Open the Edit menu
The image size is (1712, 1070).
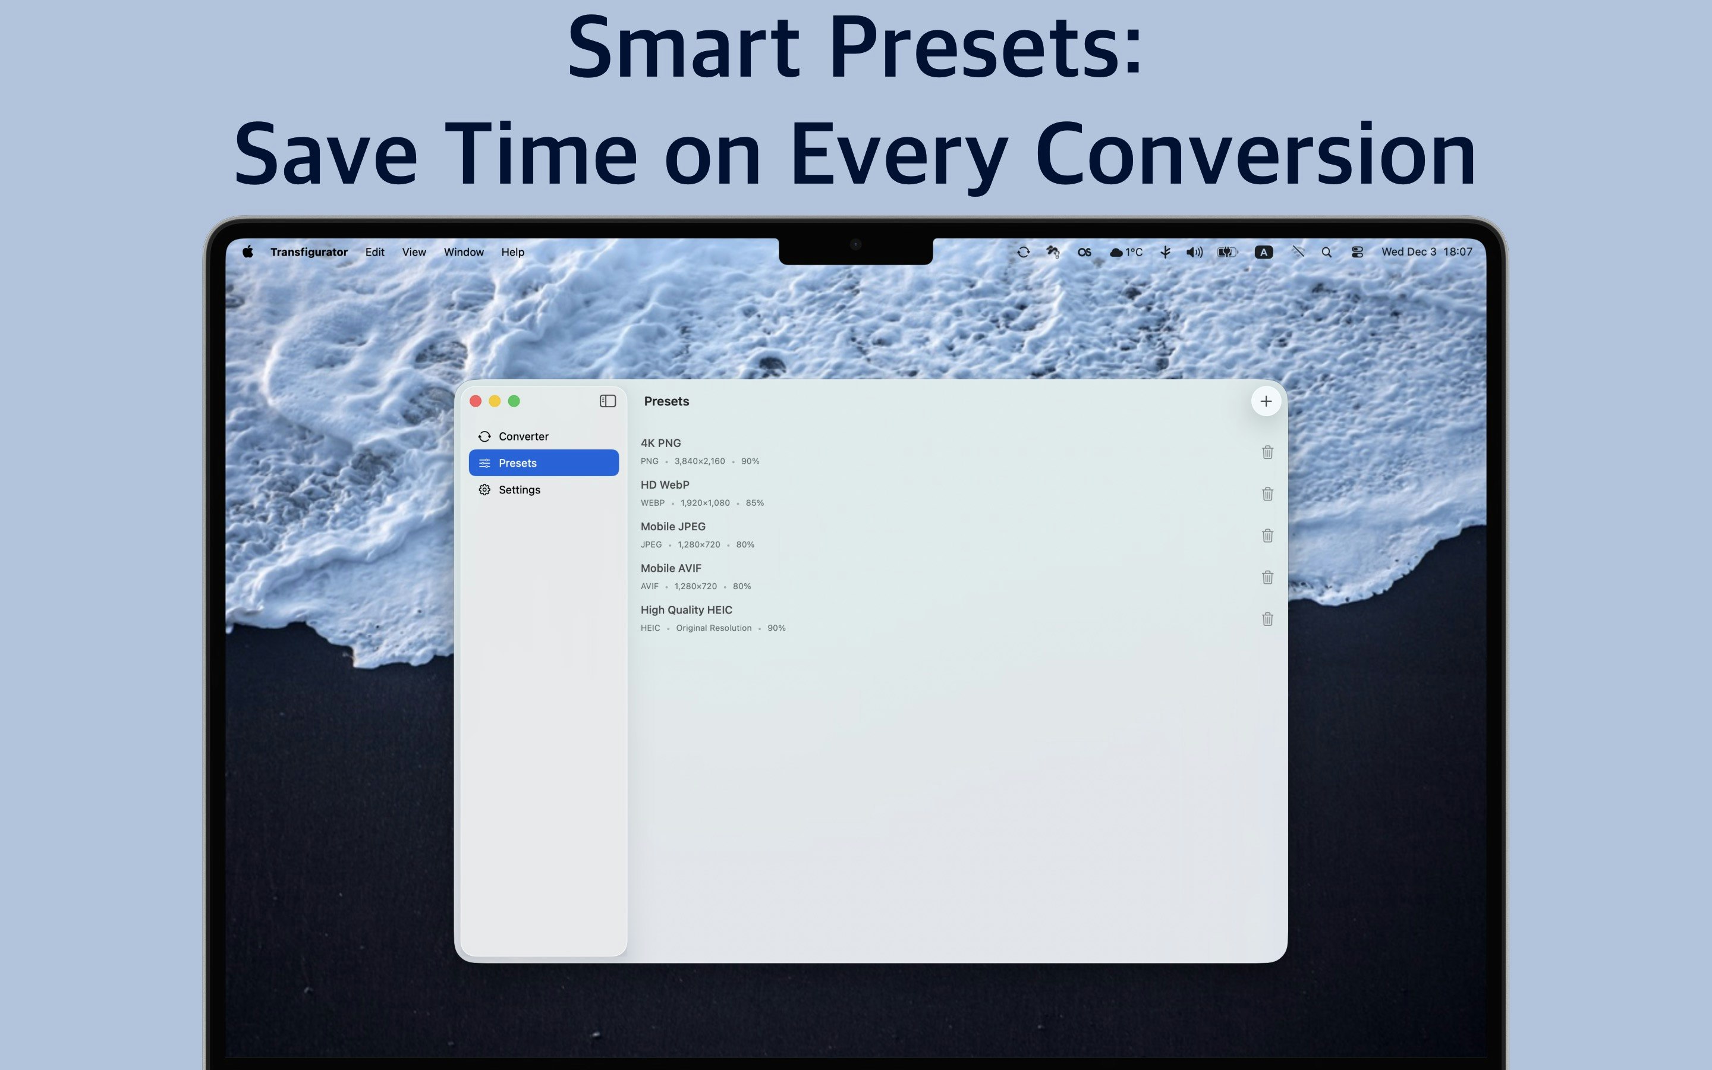pyautogui.click(x=374, y=252)
